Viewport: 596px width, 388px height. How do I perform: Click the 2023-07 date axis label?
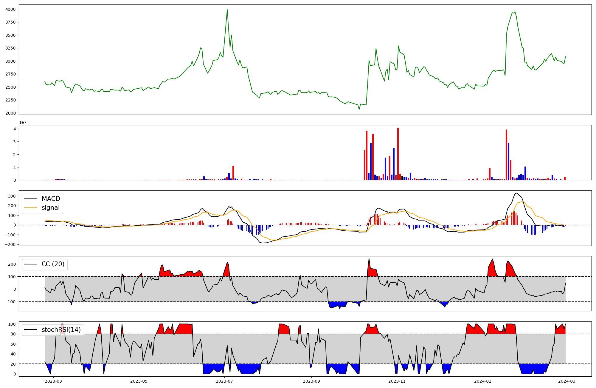224,381
